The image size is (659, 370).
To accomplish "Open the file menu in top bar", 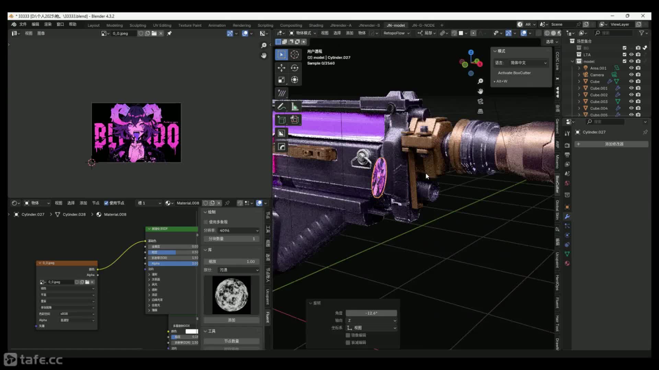I will point(23,24).
